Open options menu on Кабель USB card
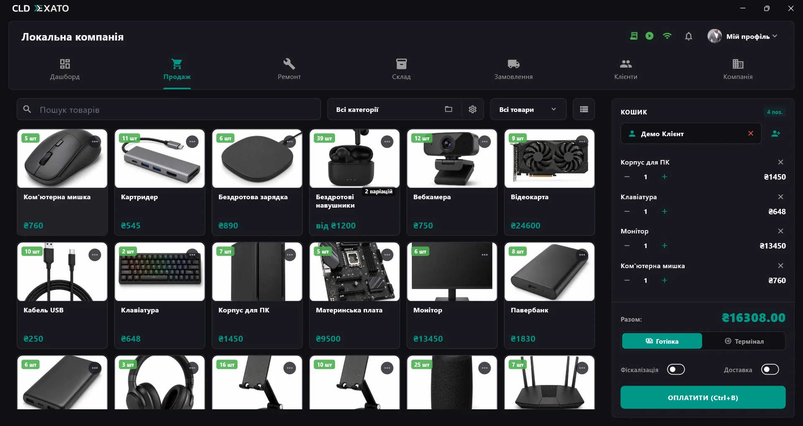 95,255
